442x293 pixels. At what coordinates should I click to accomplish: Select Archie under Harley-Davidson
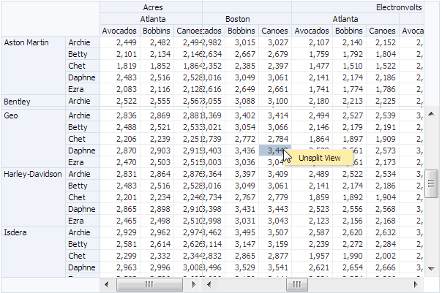(x=83, y=174)
